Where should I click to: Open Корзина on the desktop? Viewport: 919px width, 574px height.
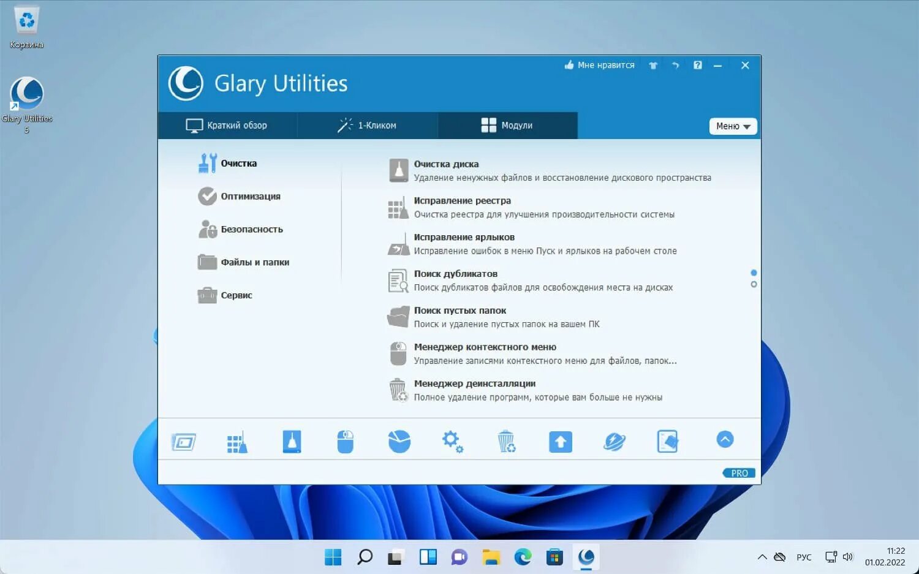(26, 28)
